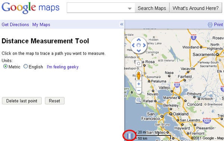224x141 pixels.
Task: Pan the map left with arrow
Action: [133, 45]
